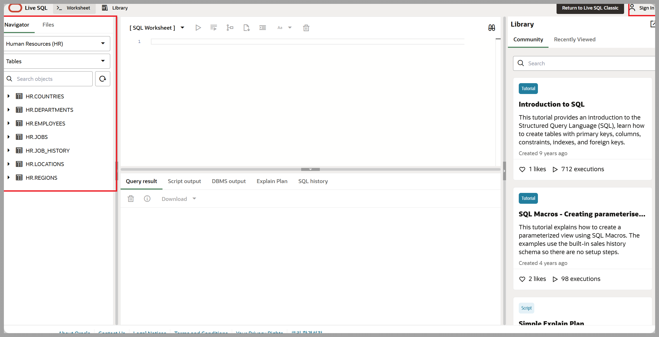Expand the HR.JOBS tree node
Screen dimensions: 659x337
pos(9,137)
